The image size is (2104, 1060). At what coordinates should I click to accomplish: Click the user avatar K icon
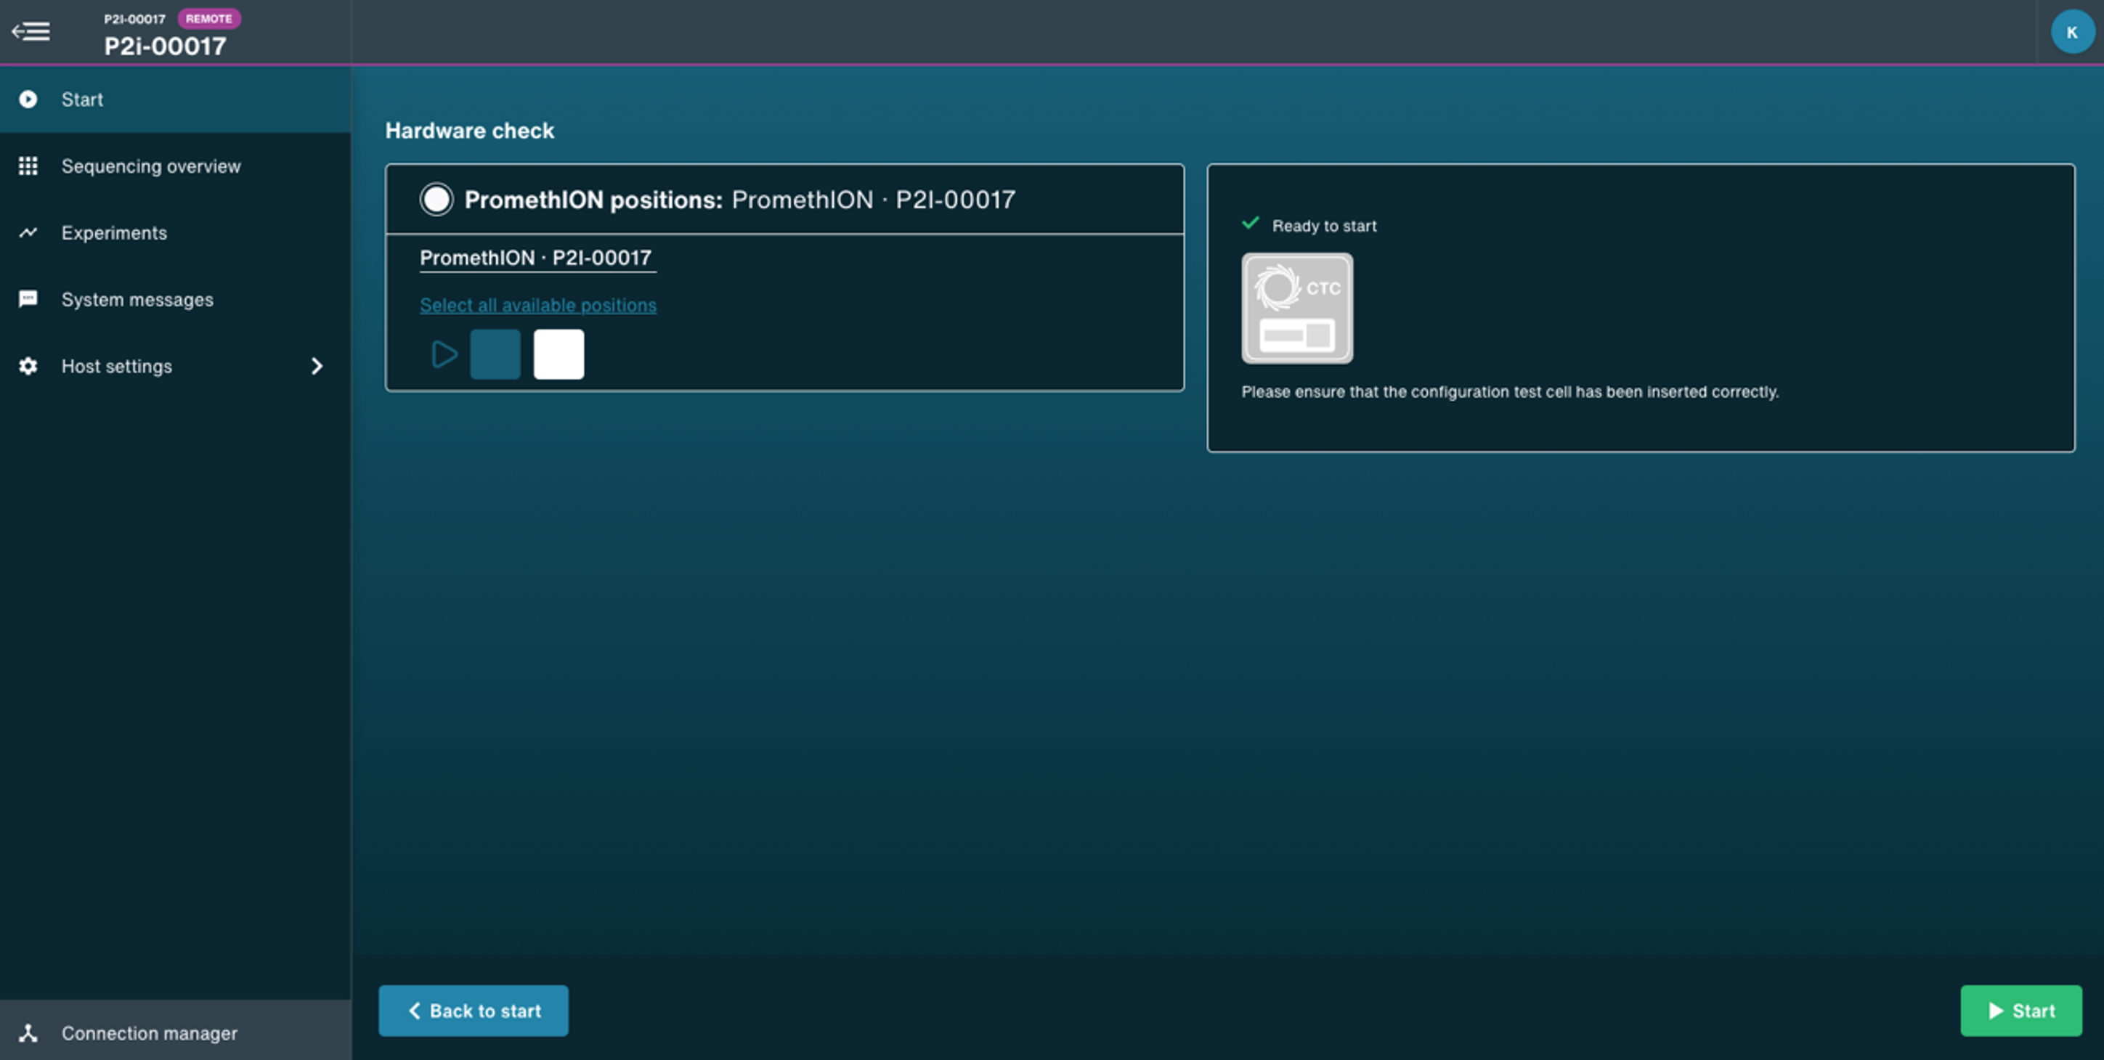pyautogui.click(x=2071, y=31)
